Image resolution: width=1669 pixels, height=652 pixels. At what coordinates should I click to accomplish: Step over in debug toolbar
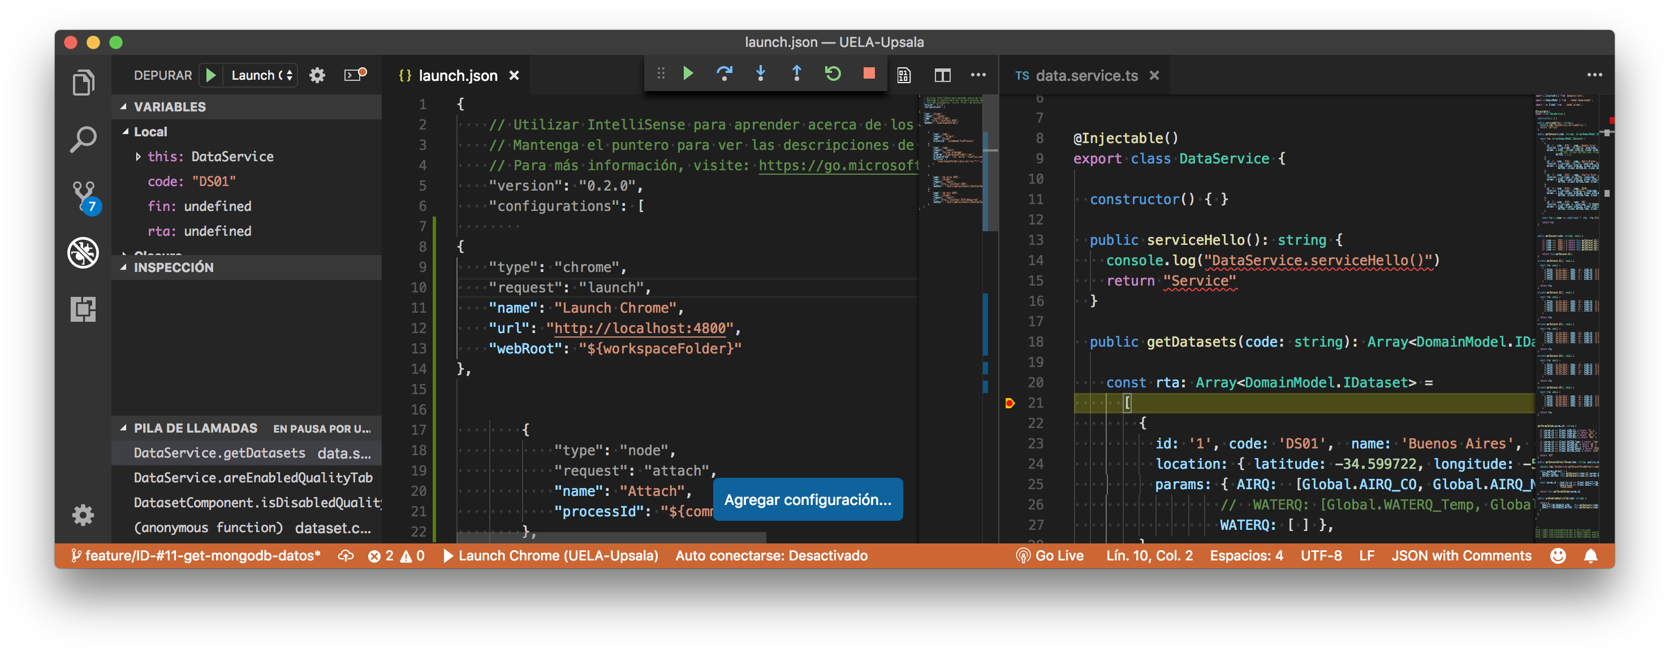pos(724,74)
